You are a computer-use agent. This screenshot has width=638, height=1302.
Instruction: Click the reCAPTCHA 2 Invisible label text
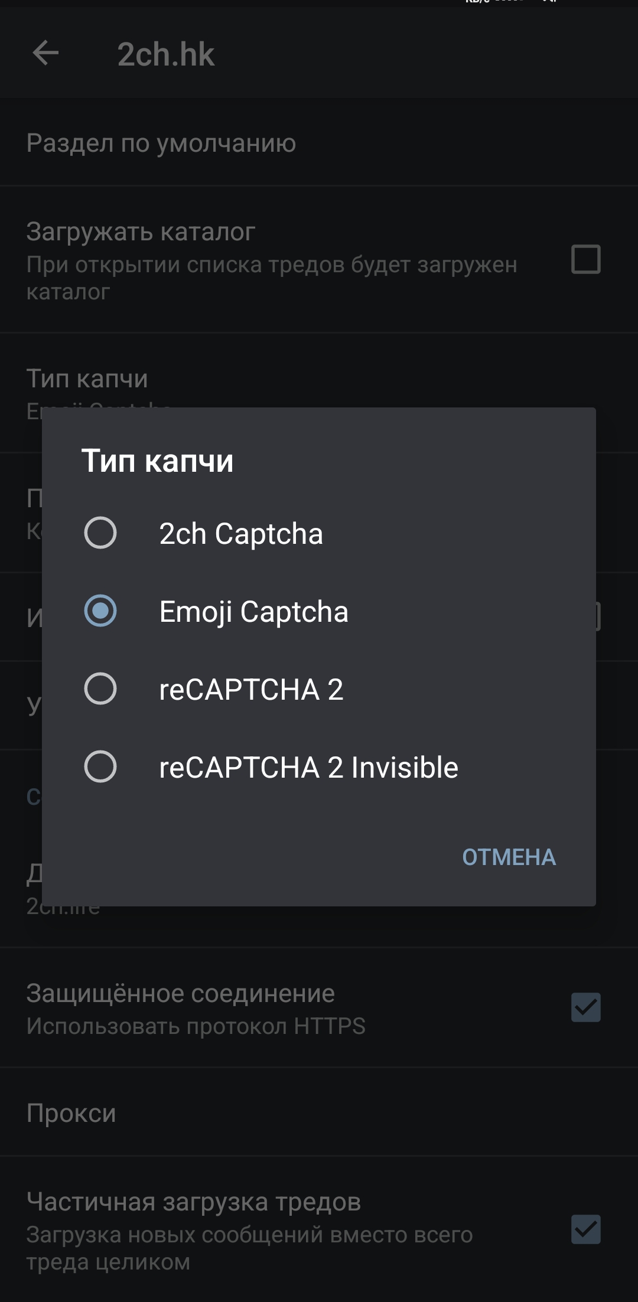click(308, 768)
